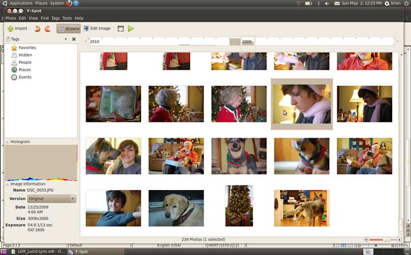Click the smaller thumbnails icon beside the slider

click(x=366, y=240)
